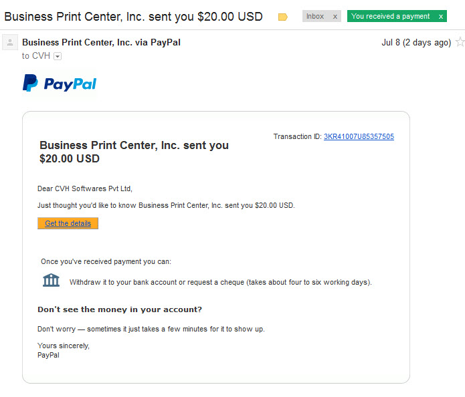465x397 pixels.
Task: Click 'Don't see the money' heading
Action: (x=120, y=309)
